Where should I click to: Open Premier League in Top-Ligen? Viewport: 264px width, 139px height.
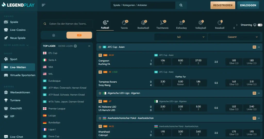point(54,109)
